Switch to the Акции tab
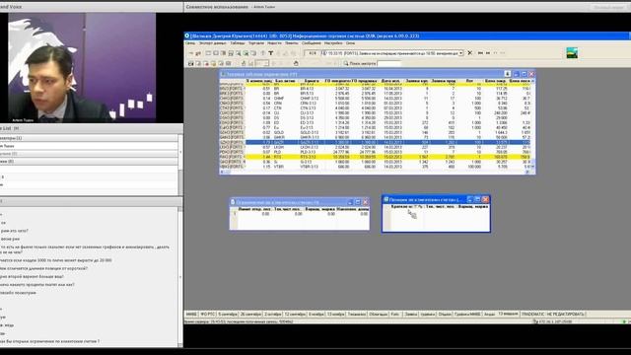This screenshot has height=355, width=631. tap(489, 314)
